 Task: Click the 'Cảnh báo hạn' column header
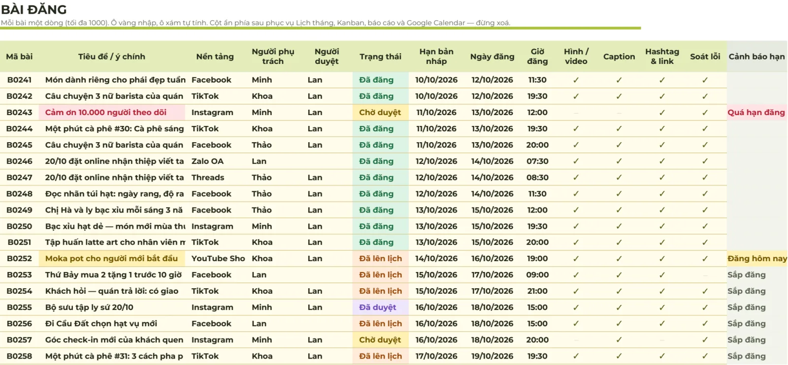(756, 57)
